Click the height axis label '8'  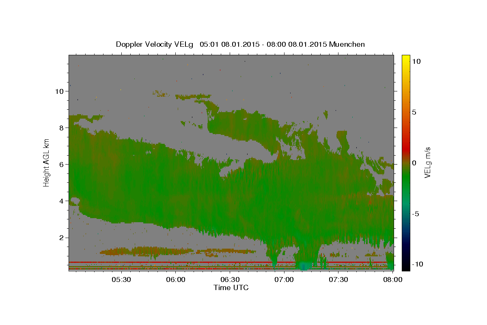[x=61, y=128]
